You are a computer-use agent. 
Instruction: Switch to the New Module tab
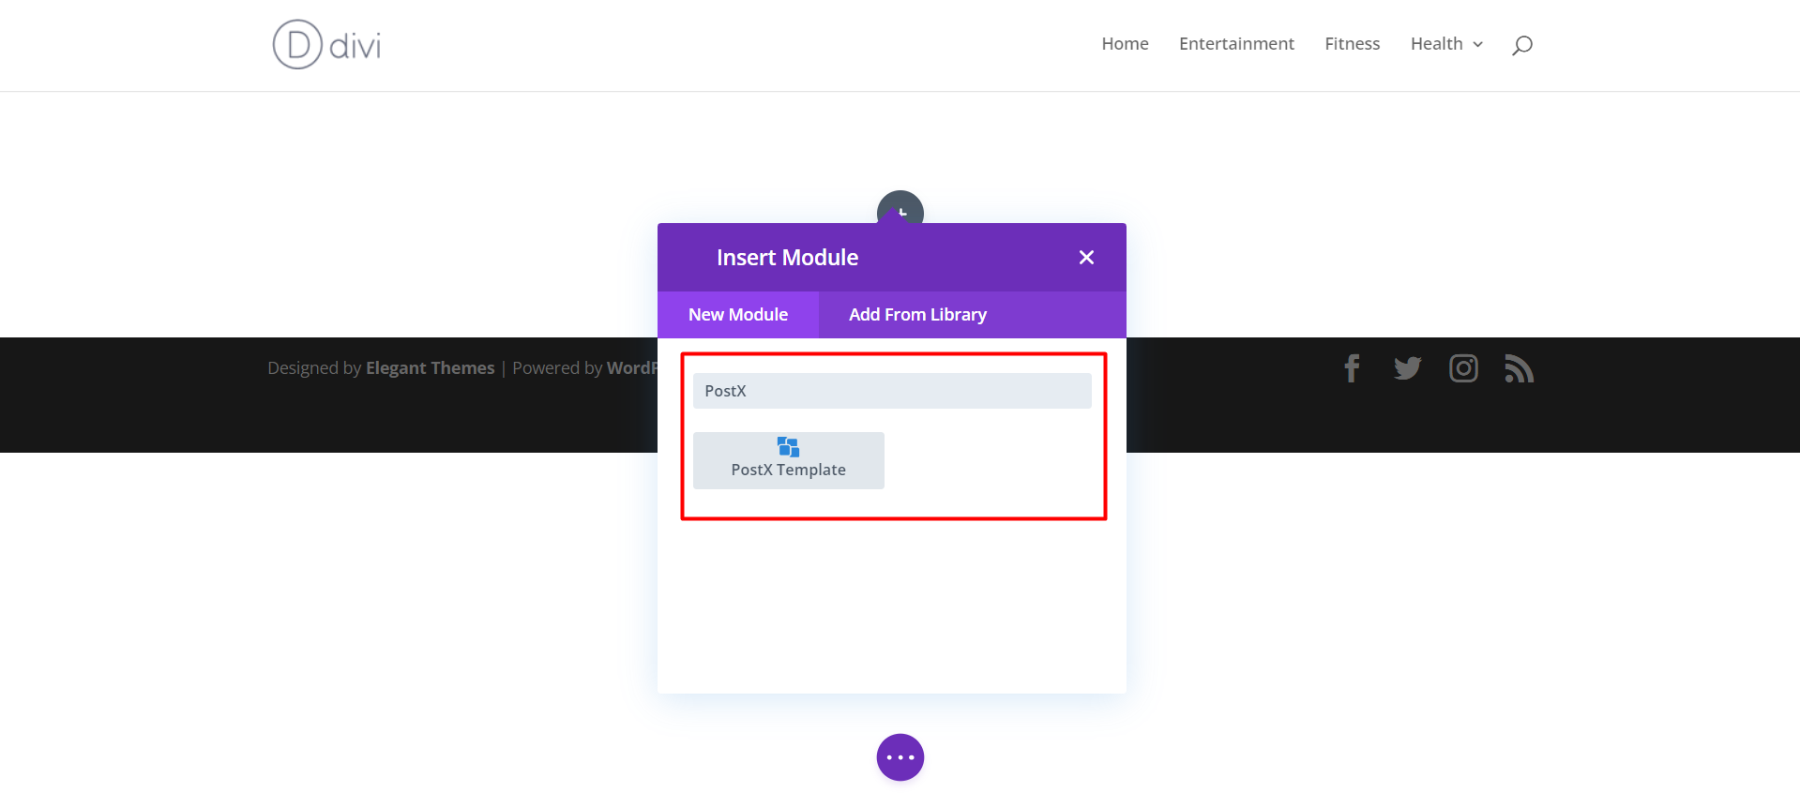point(738,315)
